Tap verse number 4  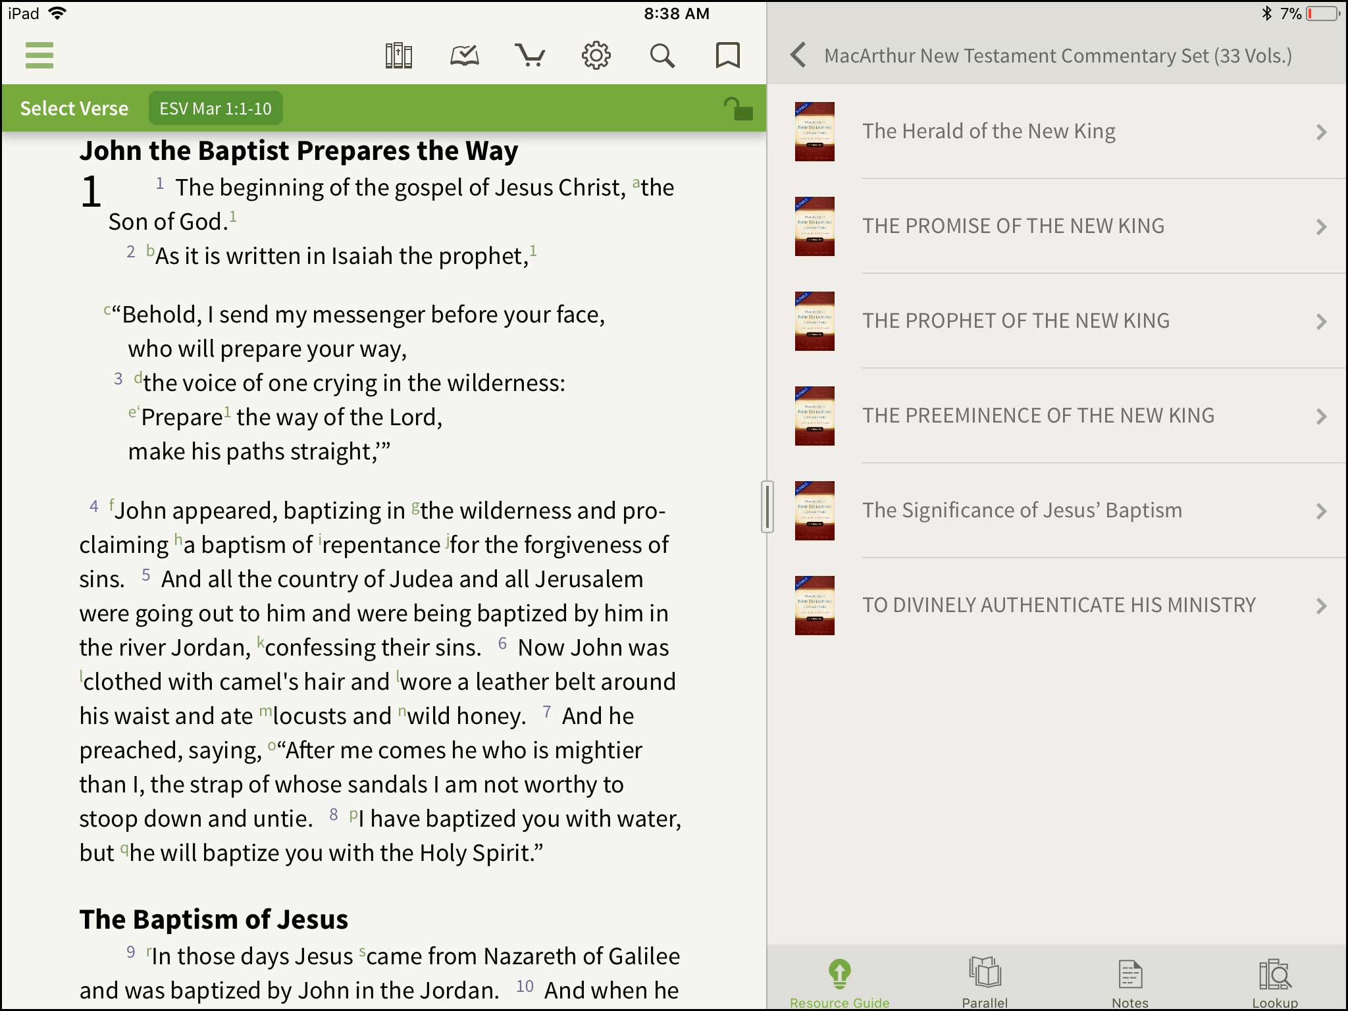click(94, 506)
